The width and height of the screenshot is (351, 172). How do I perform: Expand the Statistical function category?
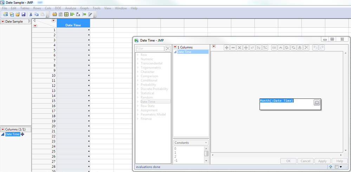138,93
